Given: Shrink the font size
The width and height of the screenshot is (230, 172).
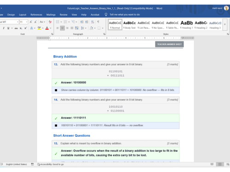Looking at the screenshot, I should [35, 22].
